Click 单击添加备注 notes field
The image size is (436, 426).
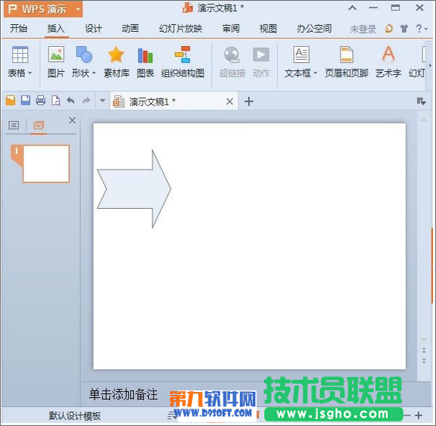(x=123, y=394)
